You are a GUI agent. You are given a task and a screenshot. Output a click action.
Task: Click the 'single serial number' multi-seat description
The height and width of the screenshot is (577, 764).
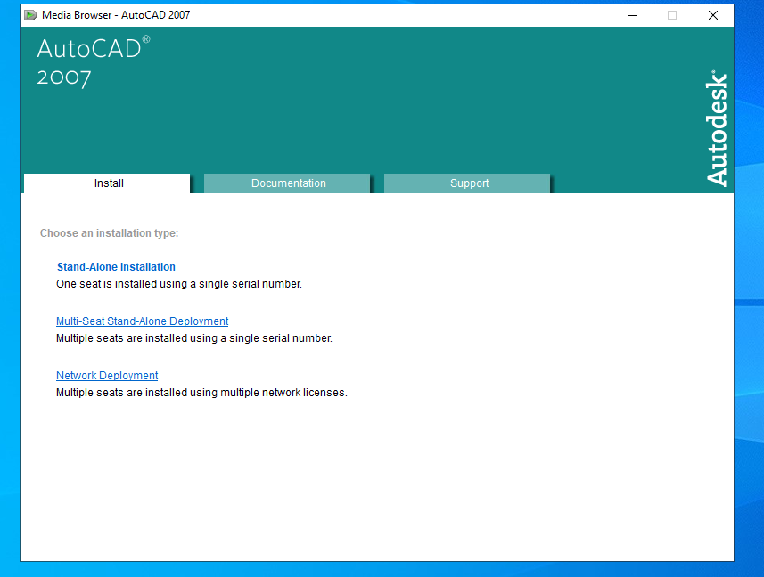[x=193, y=338]
